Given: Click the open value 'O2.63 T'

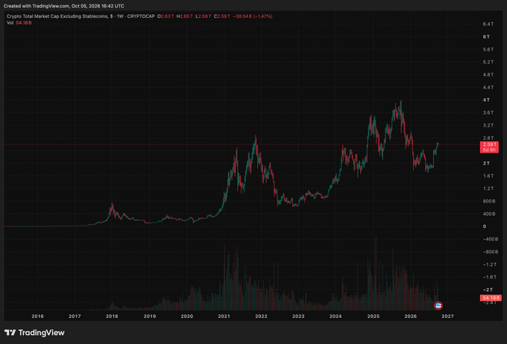Looking at the screenshot, I should [x=166, y=16].
